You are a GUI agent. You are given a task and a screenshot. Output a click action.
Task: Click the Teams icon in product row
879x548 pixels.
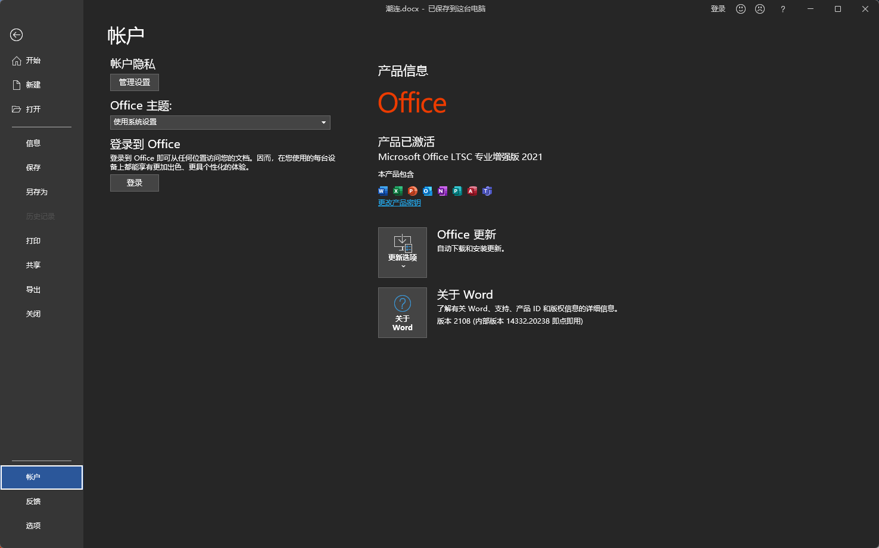click(x=487, y=191)
